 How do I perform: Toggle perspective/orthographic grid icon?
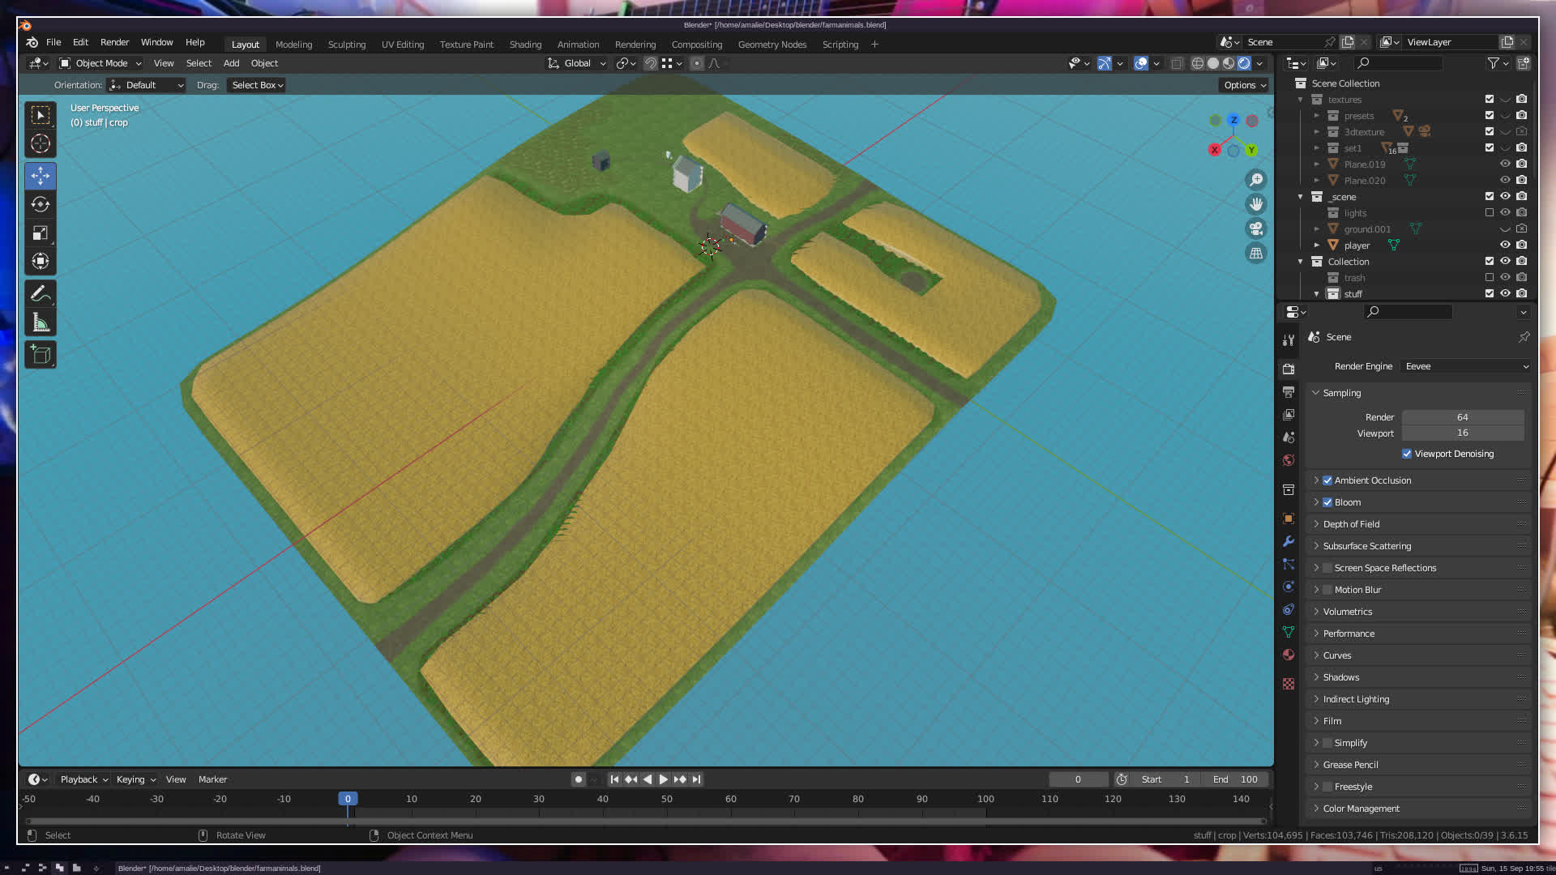click(x=1256, y=253)
